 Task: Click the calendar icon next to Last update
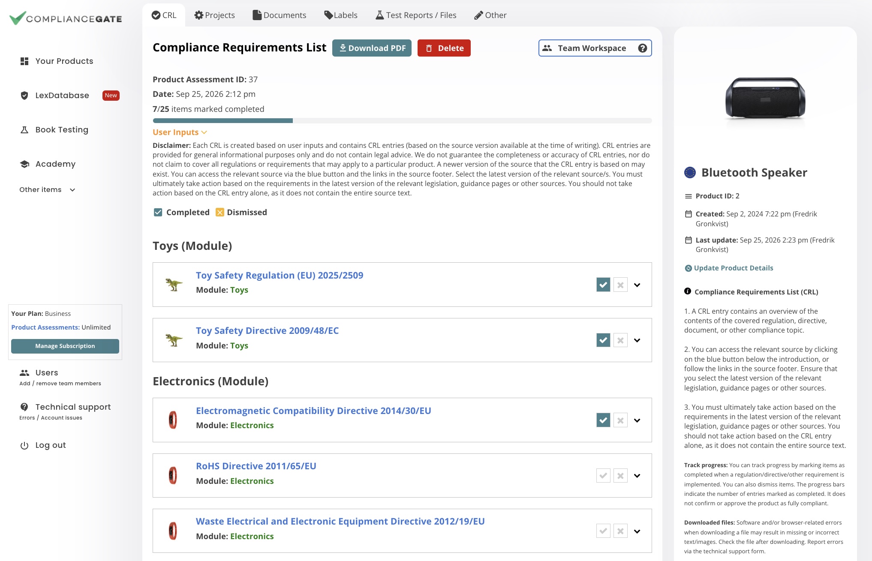point(689,240)
